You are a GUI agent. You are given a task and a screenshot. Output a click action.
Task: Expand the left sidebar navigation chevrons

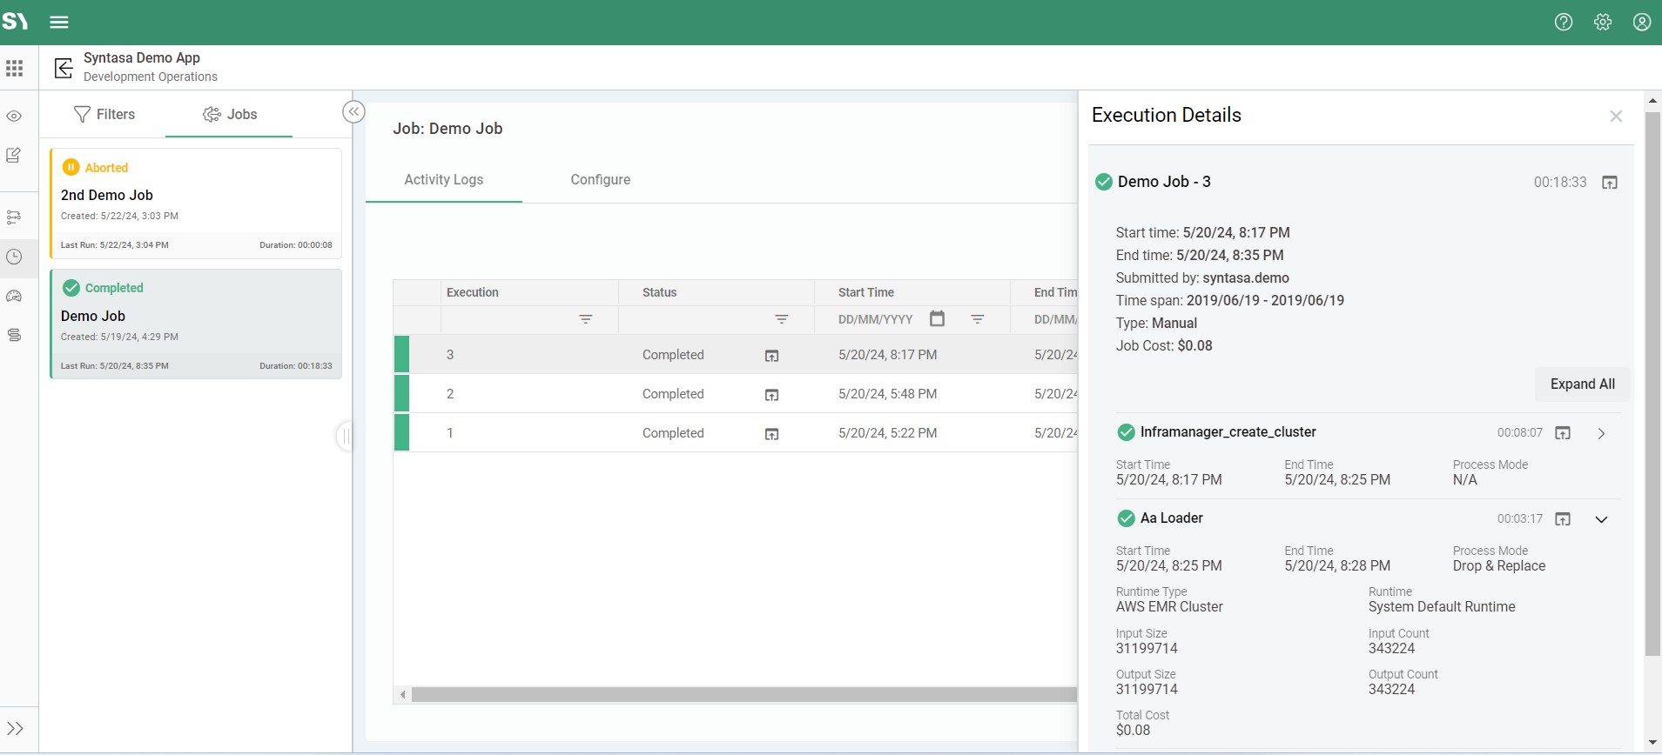point(15,729)
